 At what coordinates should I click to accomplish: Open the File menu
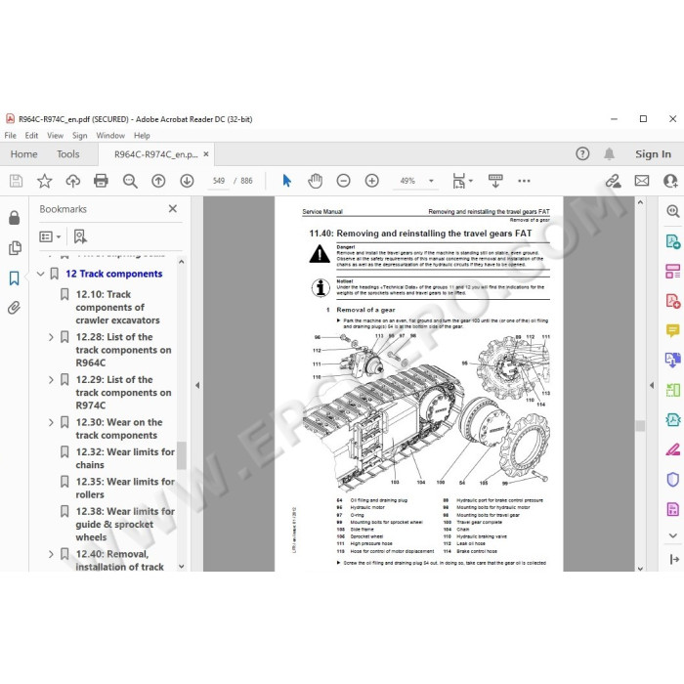pos(10,136)
